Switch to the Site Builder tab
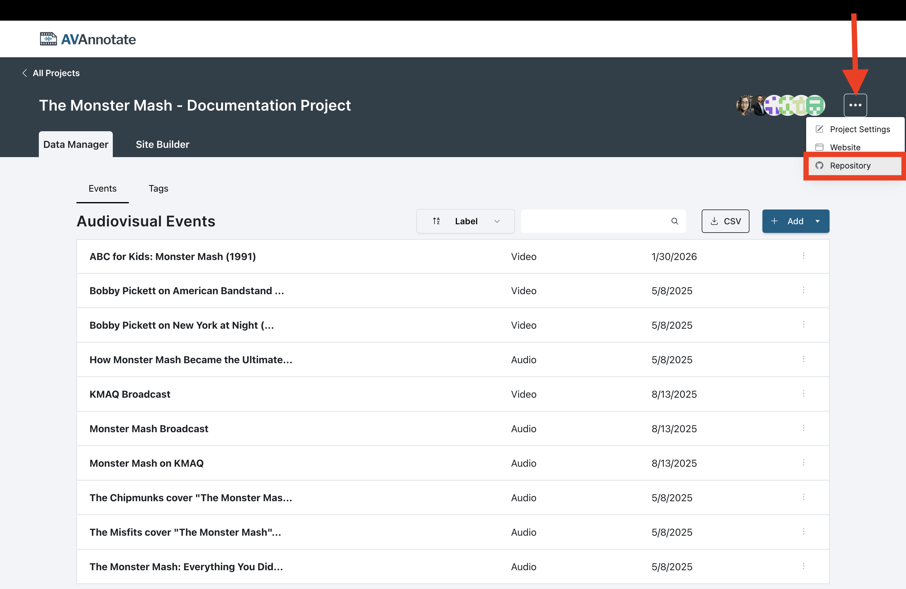This screenshot has width=906, height=589. pyautogui.click(x=162, y=144)
